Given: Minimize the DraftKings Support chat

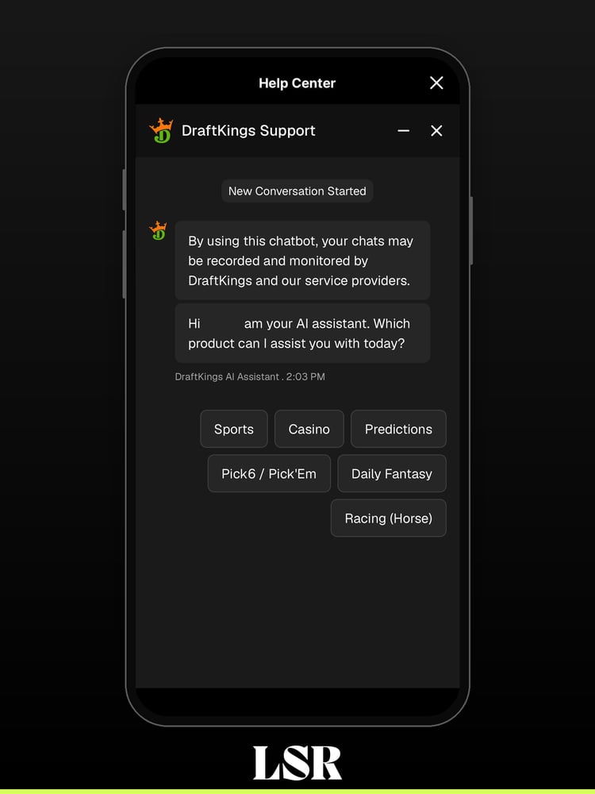Looking at the screenshot, I should point(403,131).
